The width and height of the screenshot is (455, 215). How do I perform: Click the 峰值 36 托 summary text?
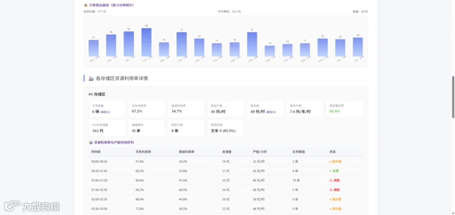[x=360, y=12]
